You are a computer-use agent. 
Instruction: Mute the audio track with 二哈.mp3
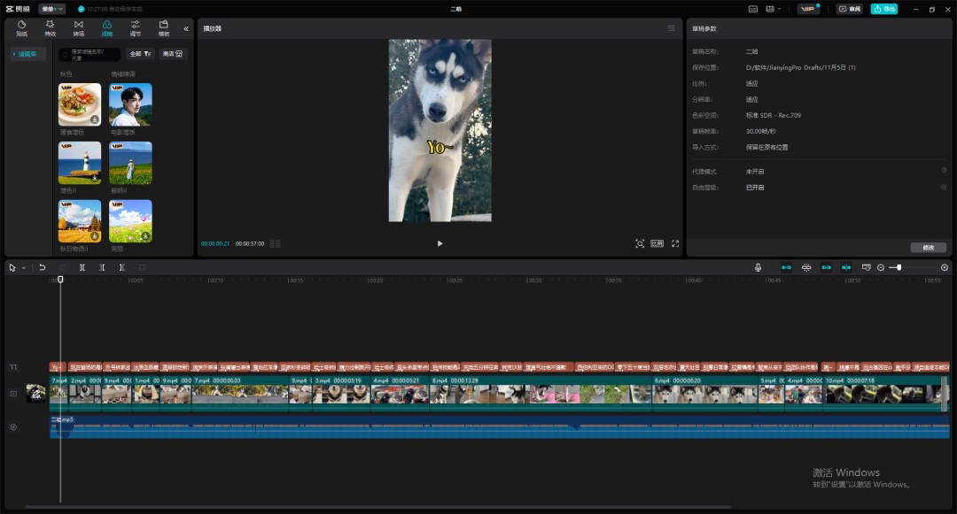point(13,427)
